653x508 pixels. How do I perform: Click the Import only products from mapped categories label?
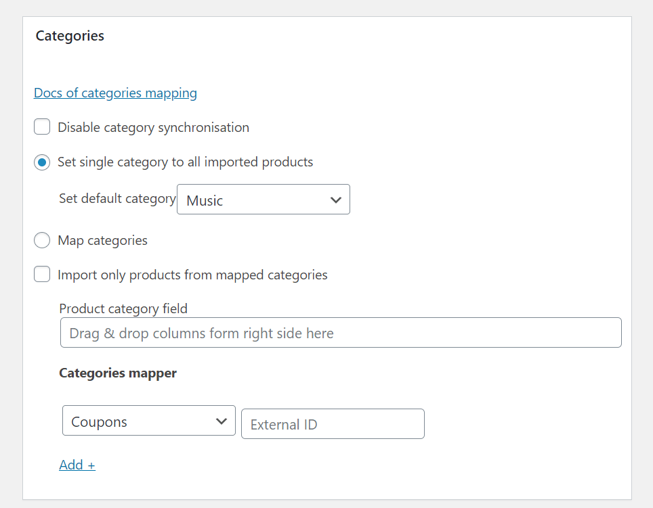click(x=192, y=275)
